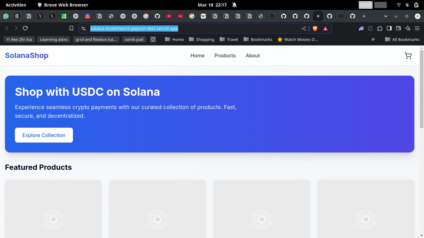Switch to the Wikipedia tab
Image resolution: width=424 pixels, height=238 pixels.
coord(203,16)
